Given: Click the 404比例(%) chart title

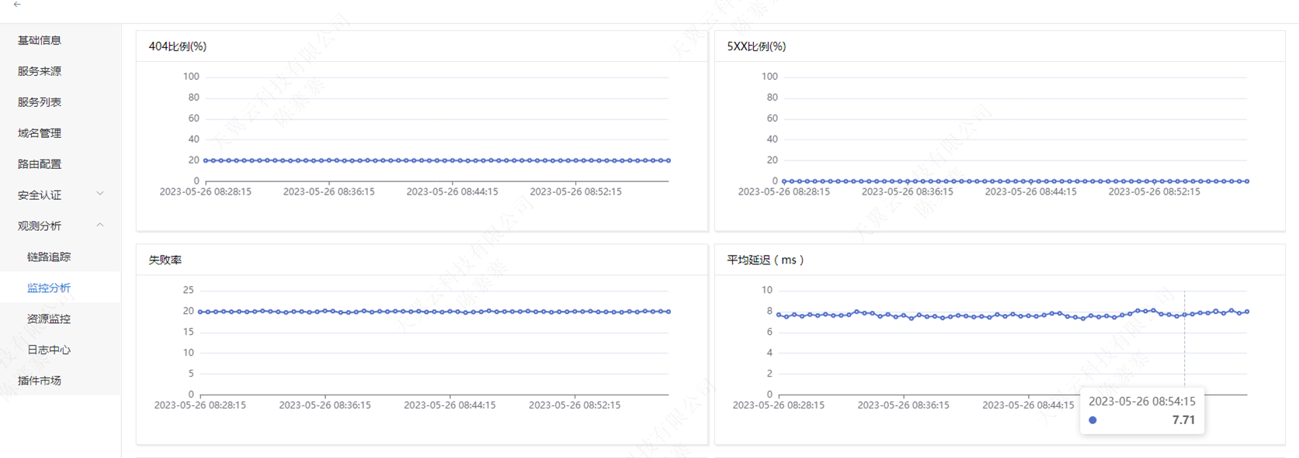Looking at the screenshot, I should click(178, 46).
